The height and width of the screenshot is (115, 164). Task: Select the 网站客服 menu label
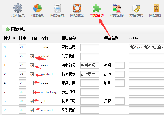[117, 16]
